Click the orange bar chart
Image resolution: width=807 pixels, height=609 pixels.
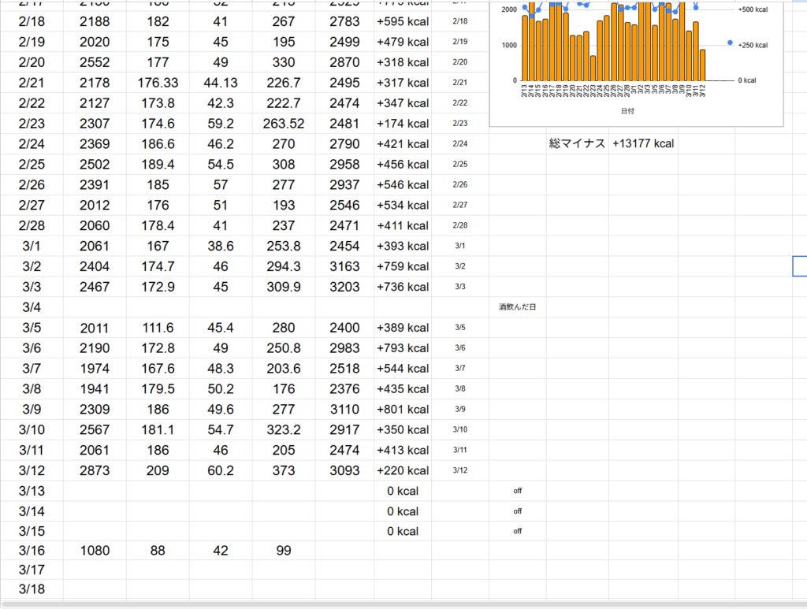tap(613, 47)
